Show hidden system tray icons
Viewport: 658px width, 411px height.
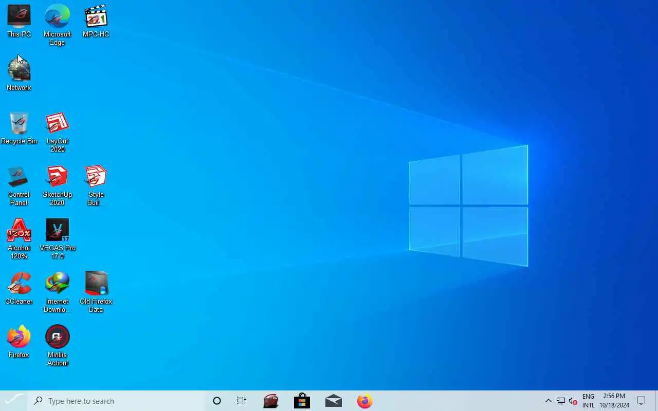point(548,401)
